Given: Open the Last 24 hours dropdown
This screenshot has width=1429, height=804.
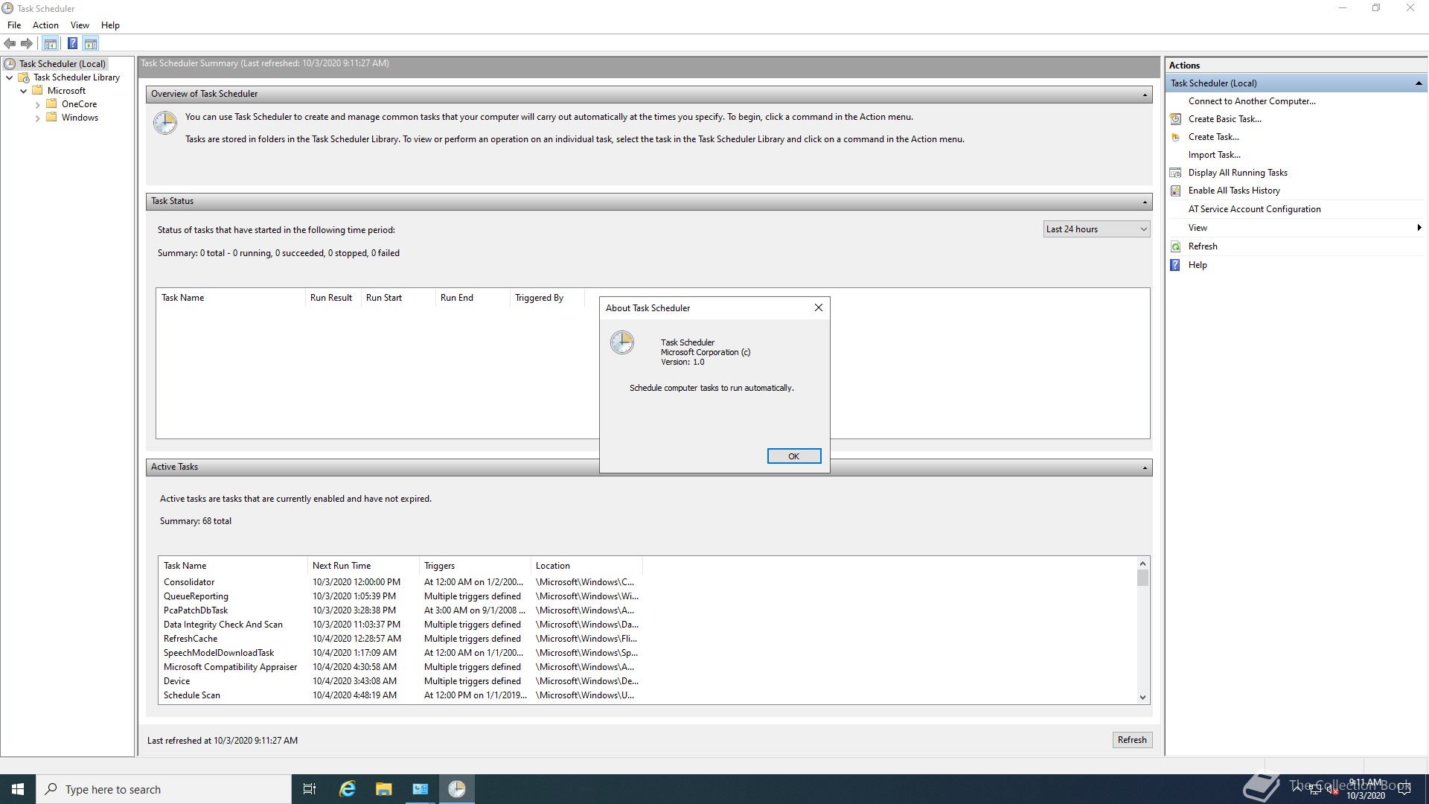Looking at the screenshot, I should click(x=1096, y=229).
